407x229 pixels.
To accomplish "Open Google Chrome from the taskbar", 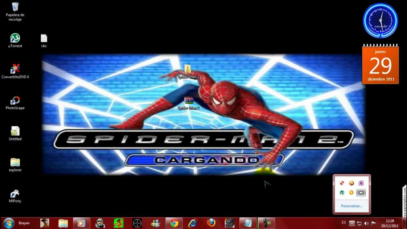I will [x=174, y=223].
